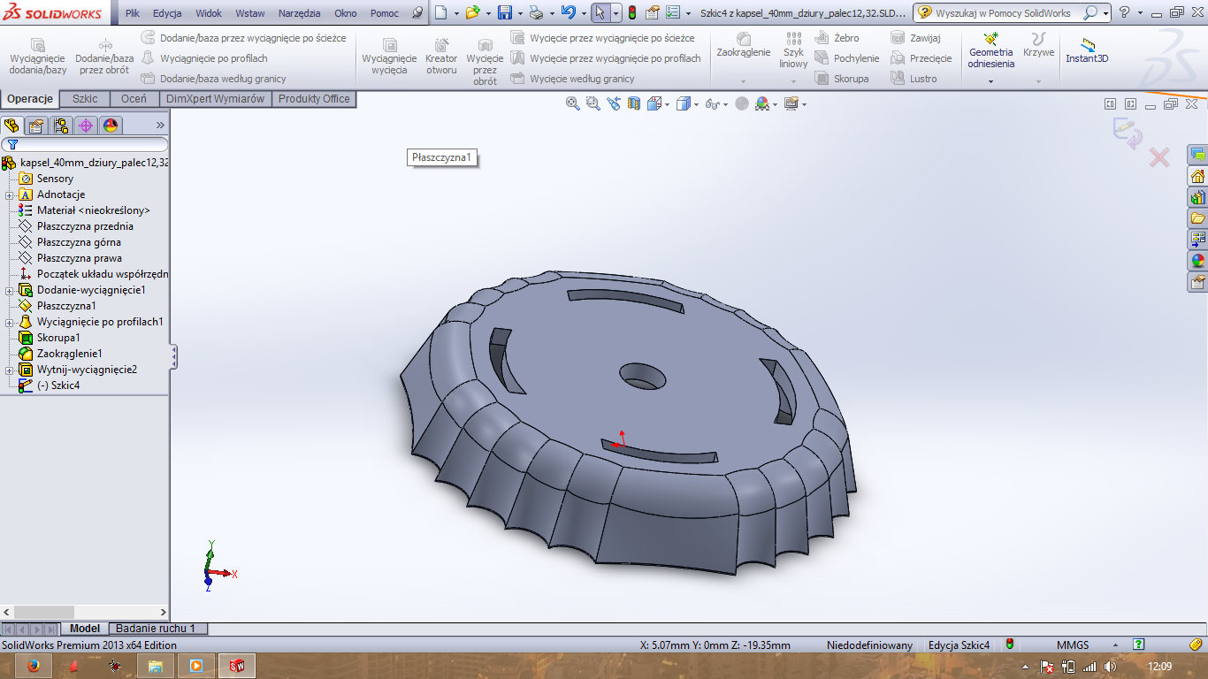This screenshot has width=1208, height=679.
Task: Select Płaszczyzna przednia in the tree
Action: pyautogui.click(x=85, y=226)
